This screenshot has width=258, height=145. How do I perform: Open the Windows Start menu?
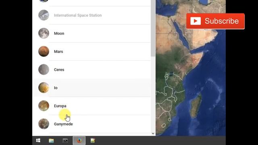pyautogui.click(x=38, y=141)
